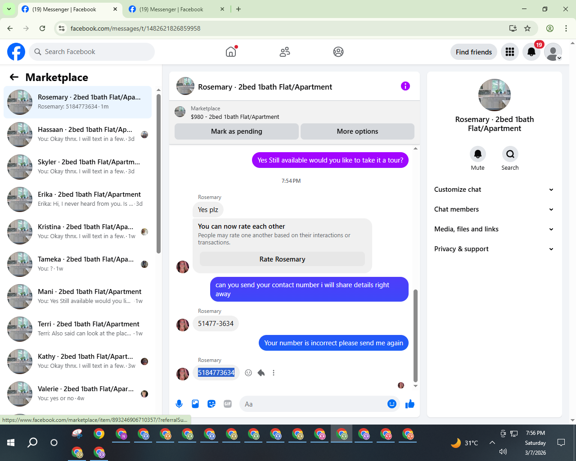Screen dimensions: 576x461
Task: Open the Erika conversation
Action: (78, 199)
